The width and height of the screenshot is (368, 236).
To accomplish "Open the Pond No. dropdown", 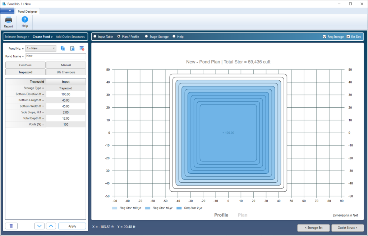I will [x=41, y=48].
